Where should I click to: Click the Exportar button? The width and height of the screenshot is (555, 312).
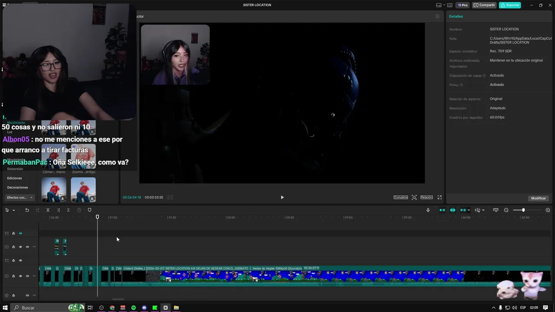pos(510,5)
